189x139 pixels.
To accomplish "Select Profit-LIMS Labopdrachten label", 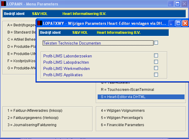I will tap(66, 62).
